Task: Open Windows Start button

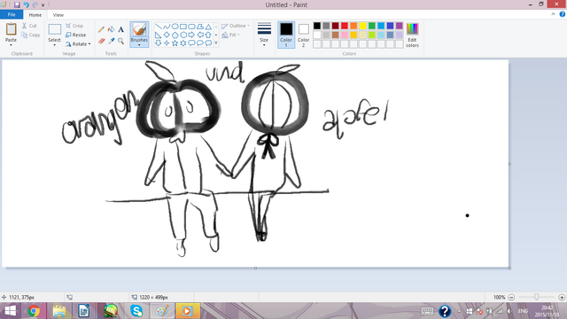Action: pos(10,311)
